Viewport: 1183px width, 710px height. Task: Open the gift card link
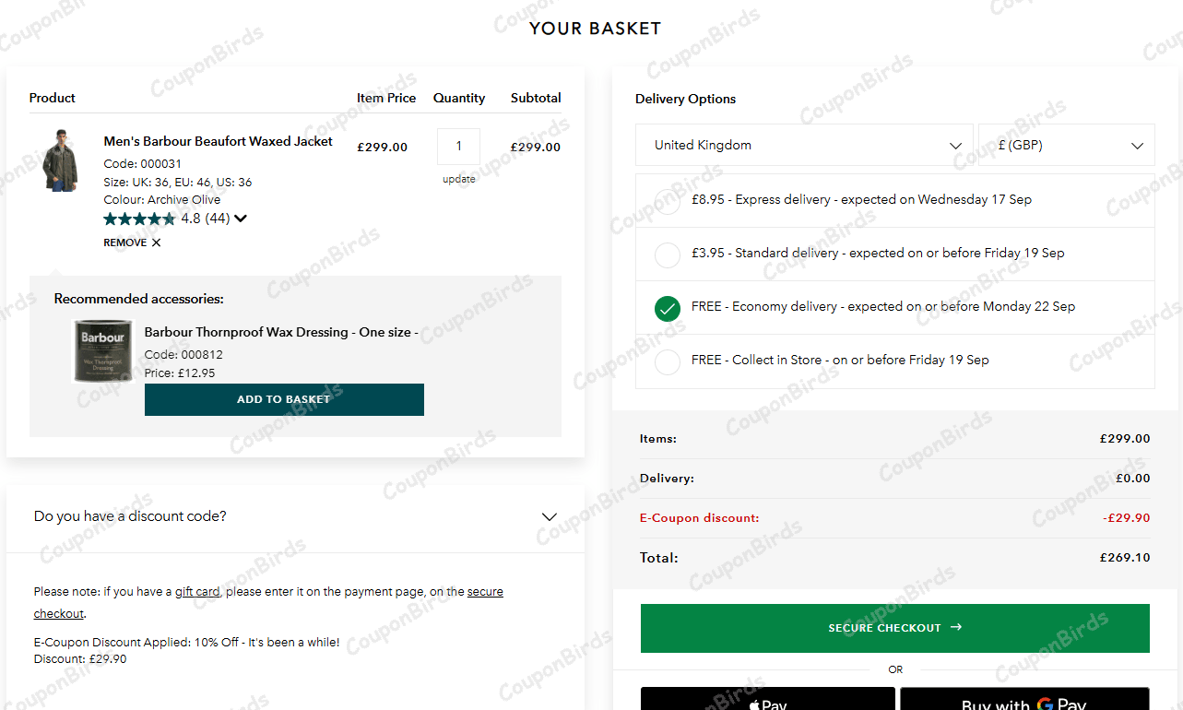tap(197, 592)
